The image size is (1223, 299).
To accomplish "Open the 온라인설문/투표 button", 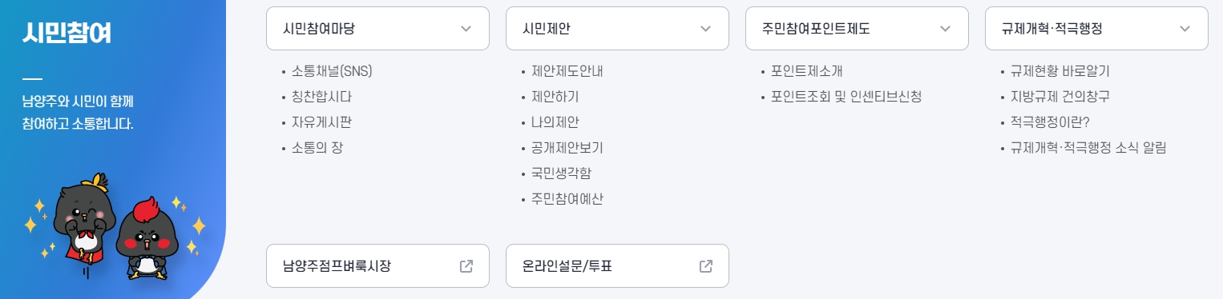I will click(x=617, y=266).
